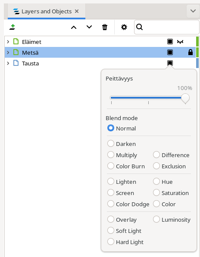Click the Blend mode heading
200x257 pixels.
[122, 118]
